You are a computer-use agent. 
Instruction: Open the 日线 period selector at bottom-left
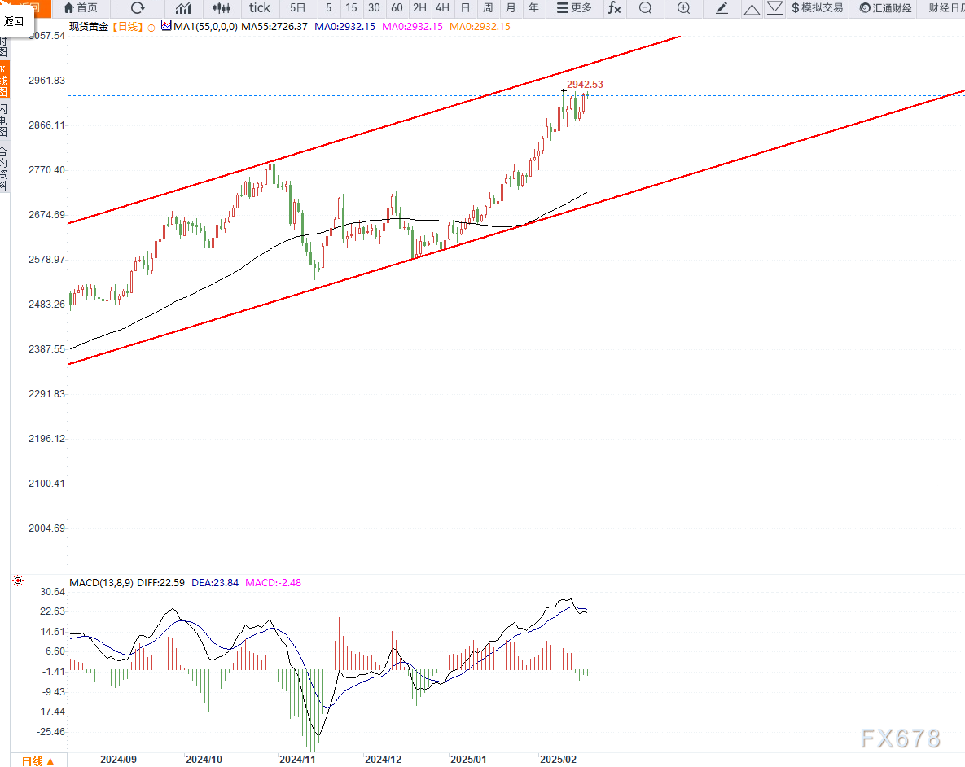[x=37, y=760]
